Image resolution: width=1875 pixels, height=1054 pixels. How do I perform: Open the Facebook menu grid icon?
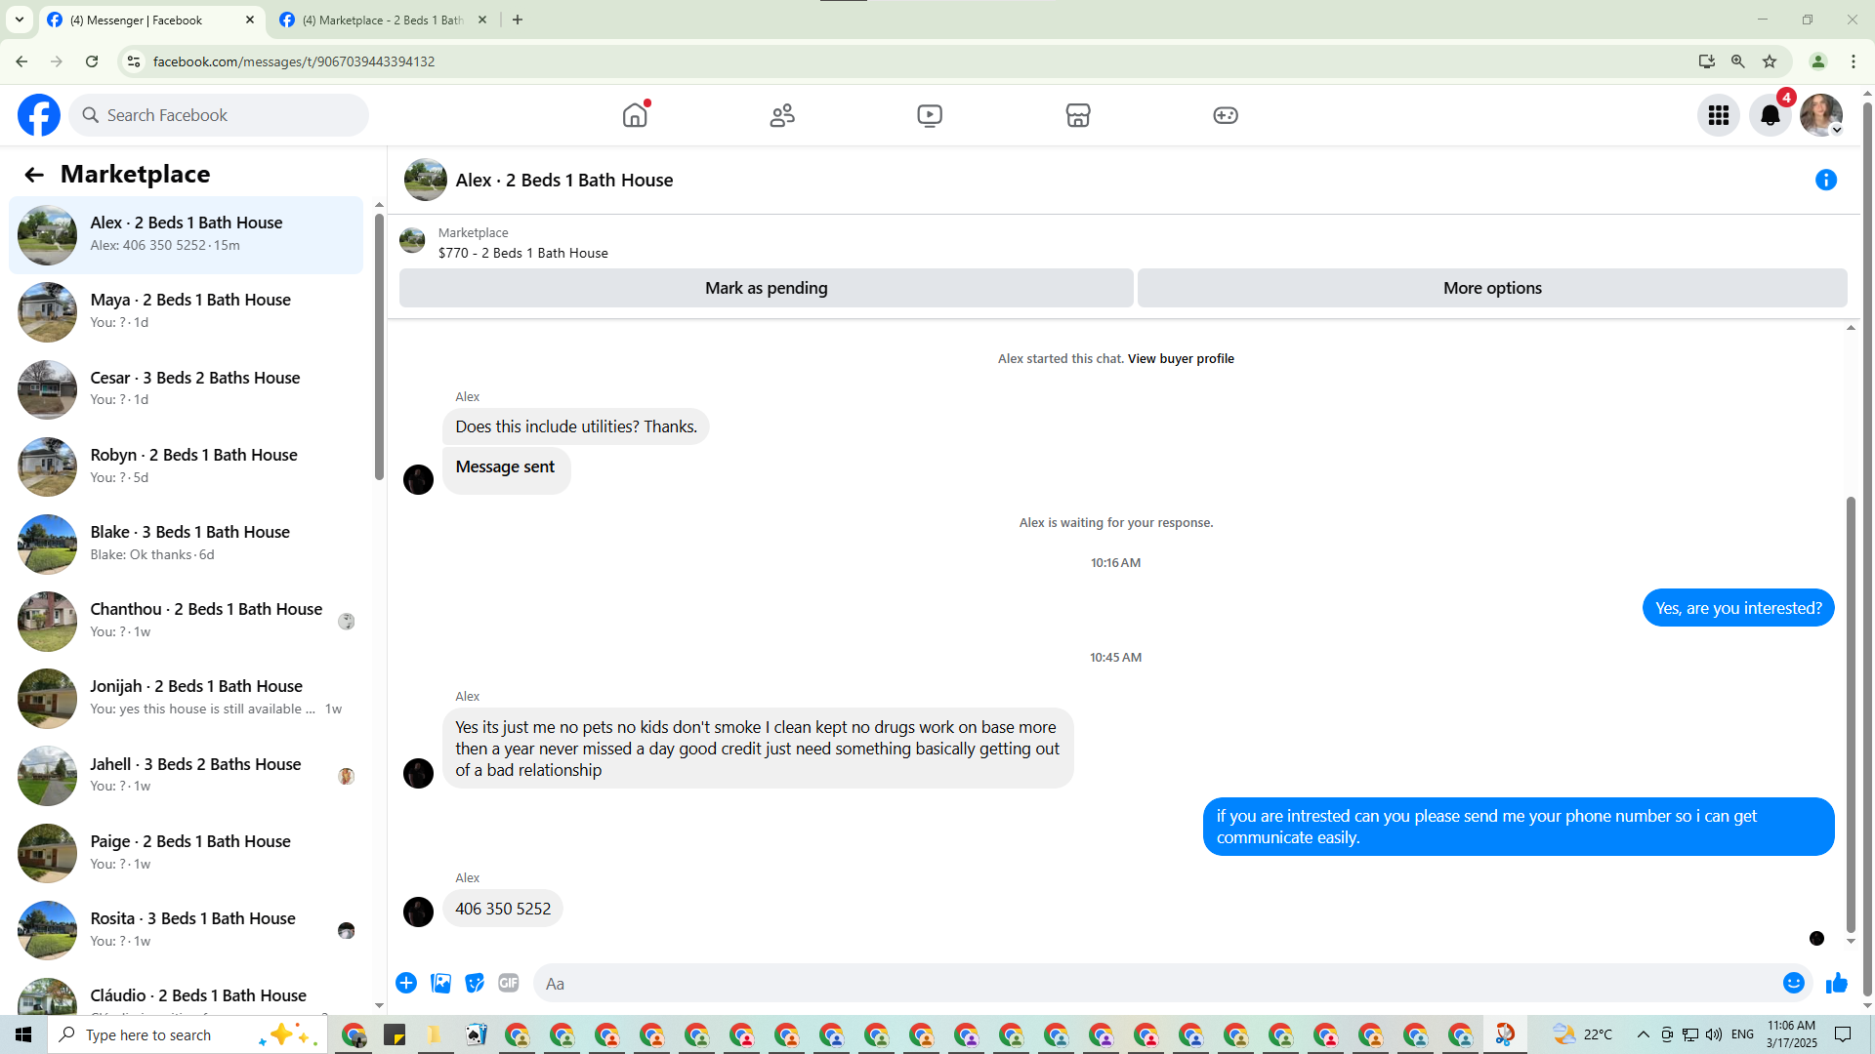1719,115
